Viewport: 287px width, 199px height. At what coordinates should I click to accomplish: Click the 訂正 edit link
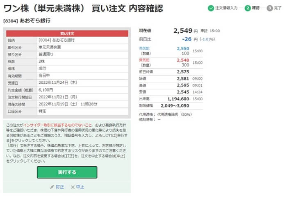[x=60, y=187]
